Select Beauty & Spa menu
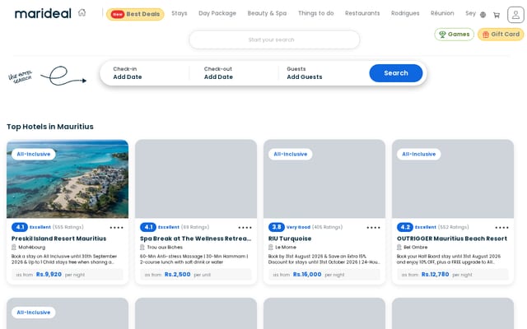Viewport: 527px width, 329px height. click(x=267, y=13)
